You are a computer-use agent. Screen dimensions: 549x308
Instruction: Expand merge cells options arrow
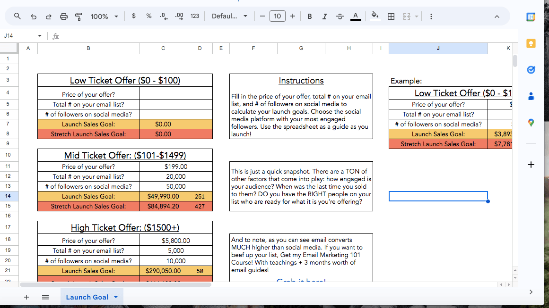tap(416, 17)
